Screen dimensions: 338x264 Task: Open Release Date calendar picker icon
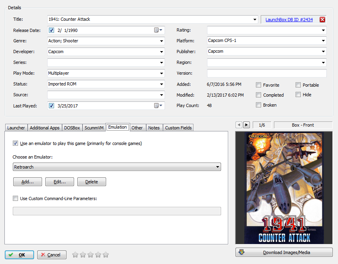(158, 30)
